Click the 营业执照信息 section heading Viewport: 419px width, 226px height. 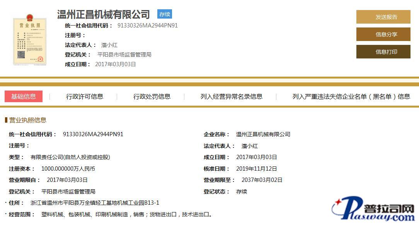(x=28, y=120)
